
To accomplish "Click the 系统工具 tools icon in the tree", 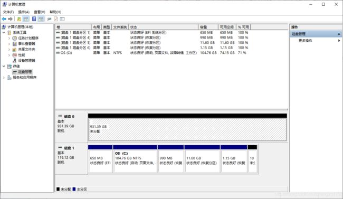I will 9,33.
